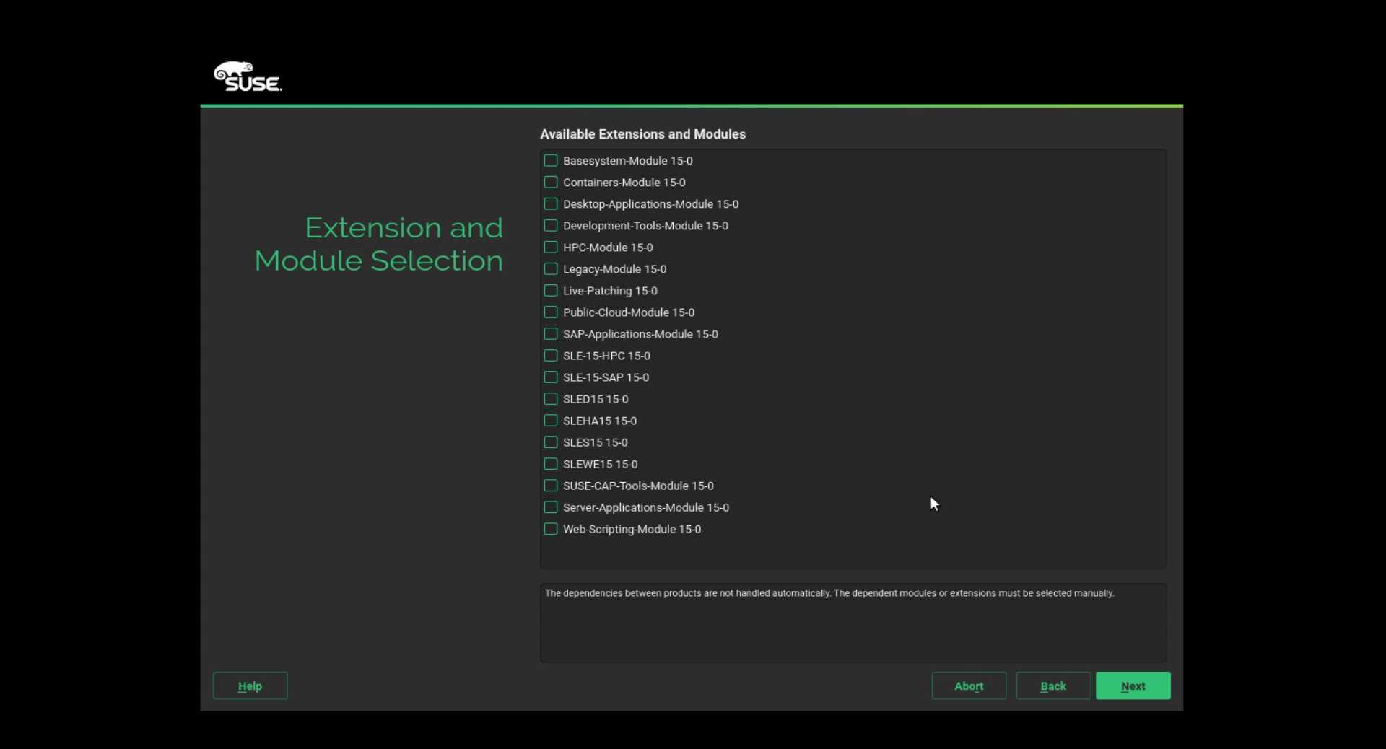
Task: Tick the SLEHA15 15-0 checkbox
Action: 551,421
